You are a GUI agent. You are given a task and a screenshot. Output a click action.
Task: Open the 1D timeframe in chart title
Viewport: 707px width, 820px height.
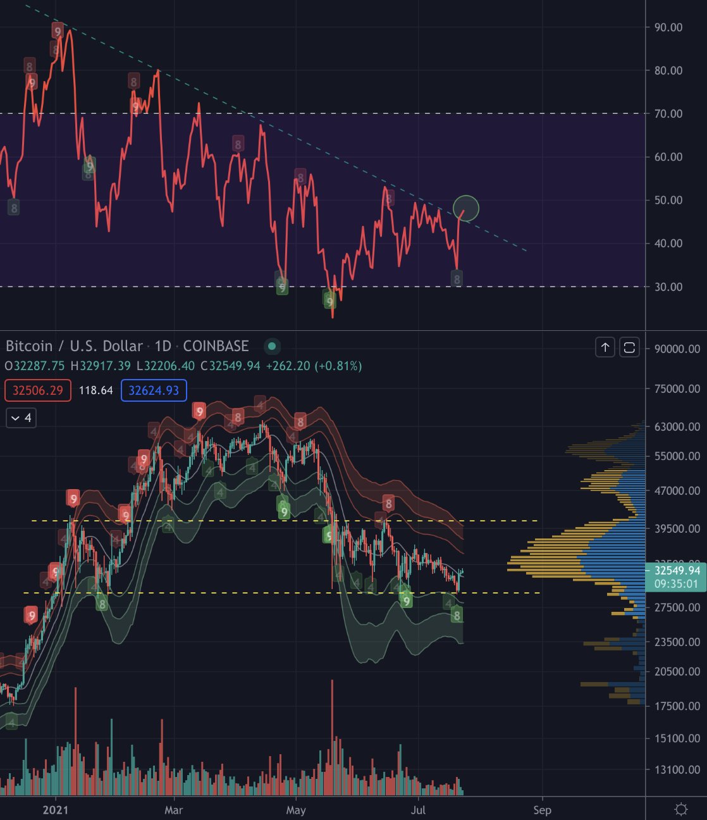click(x=163, y=346)
